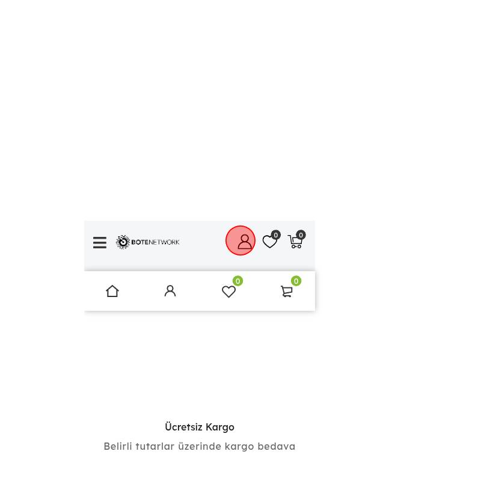The height and width of the screenshot is (481, 481).
Task: Click the BOTENETWORK logo text
Action: [x=155, y=242]
